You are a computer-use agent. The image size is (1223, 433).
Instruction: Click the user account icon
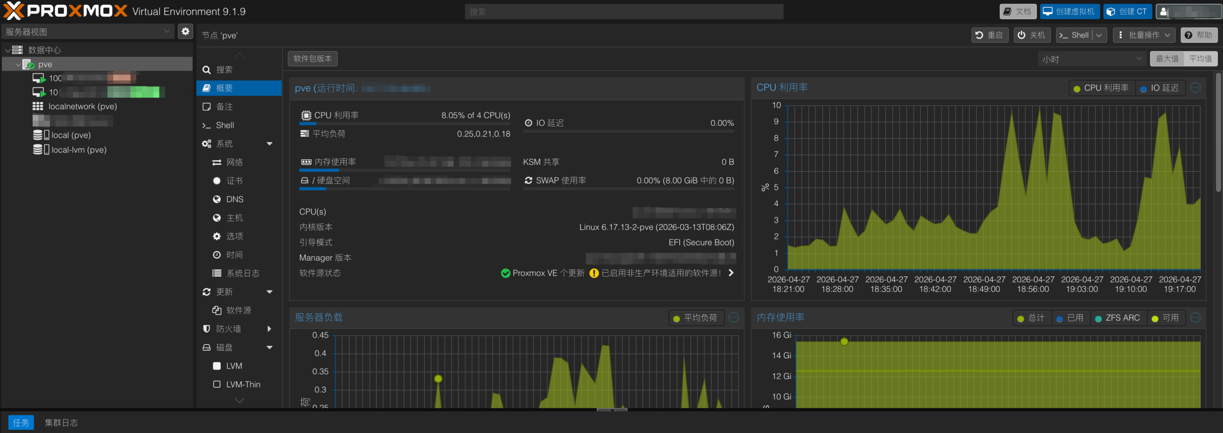[1163, 11]
